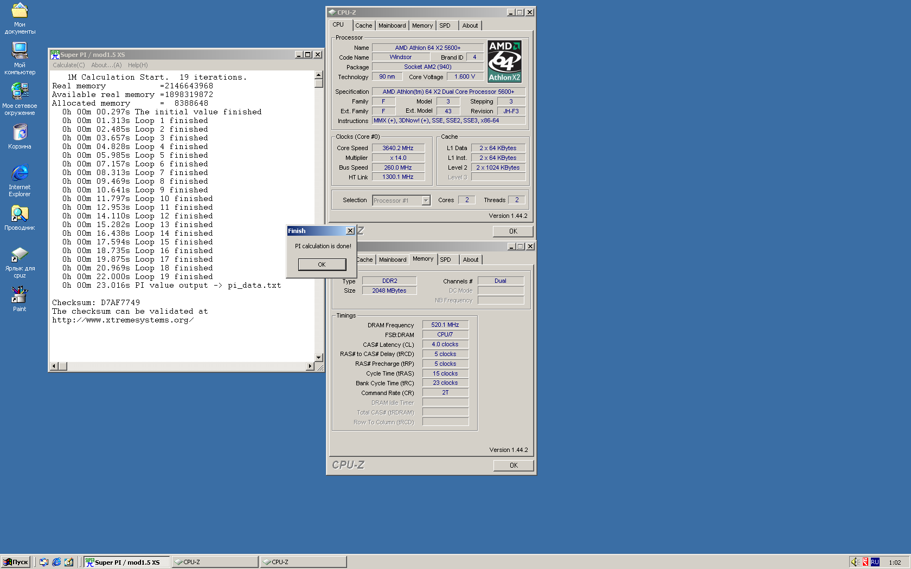Click the CPU-Z title bar icon
911x569 pixels.
pos(332,12)
